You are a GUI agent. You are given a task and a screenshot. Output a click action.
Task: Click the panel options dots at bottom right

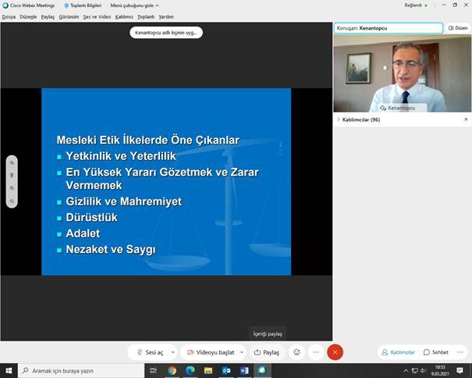point(463,352)
